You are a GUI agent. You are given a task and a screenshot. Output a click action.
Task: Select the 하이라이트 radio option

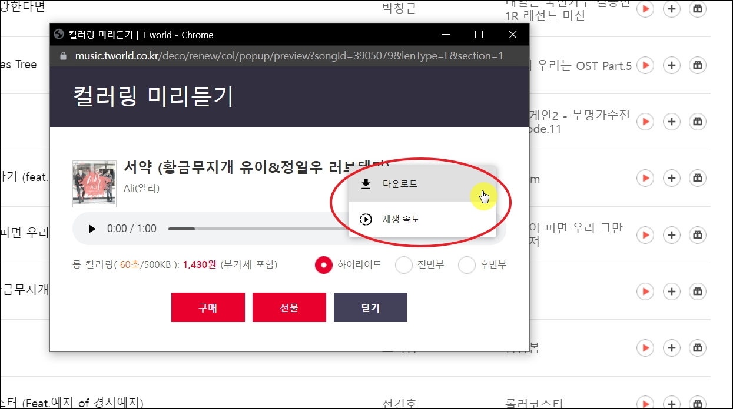(324, 265)
